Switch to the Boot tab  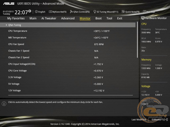[x=99, y=18]
